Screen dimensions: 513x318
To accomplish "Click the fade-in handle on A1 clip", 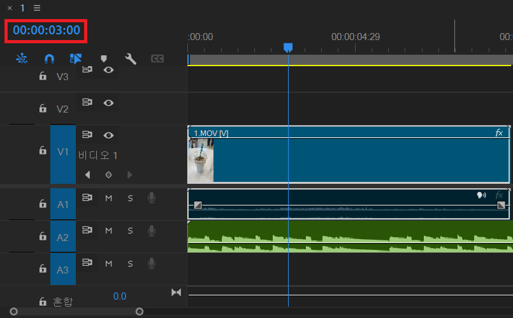I will coord(198,205).
